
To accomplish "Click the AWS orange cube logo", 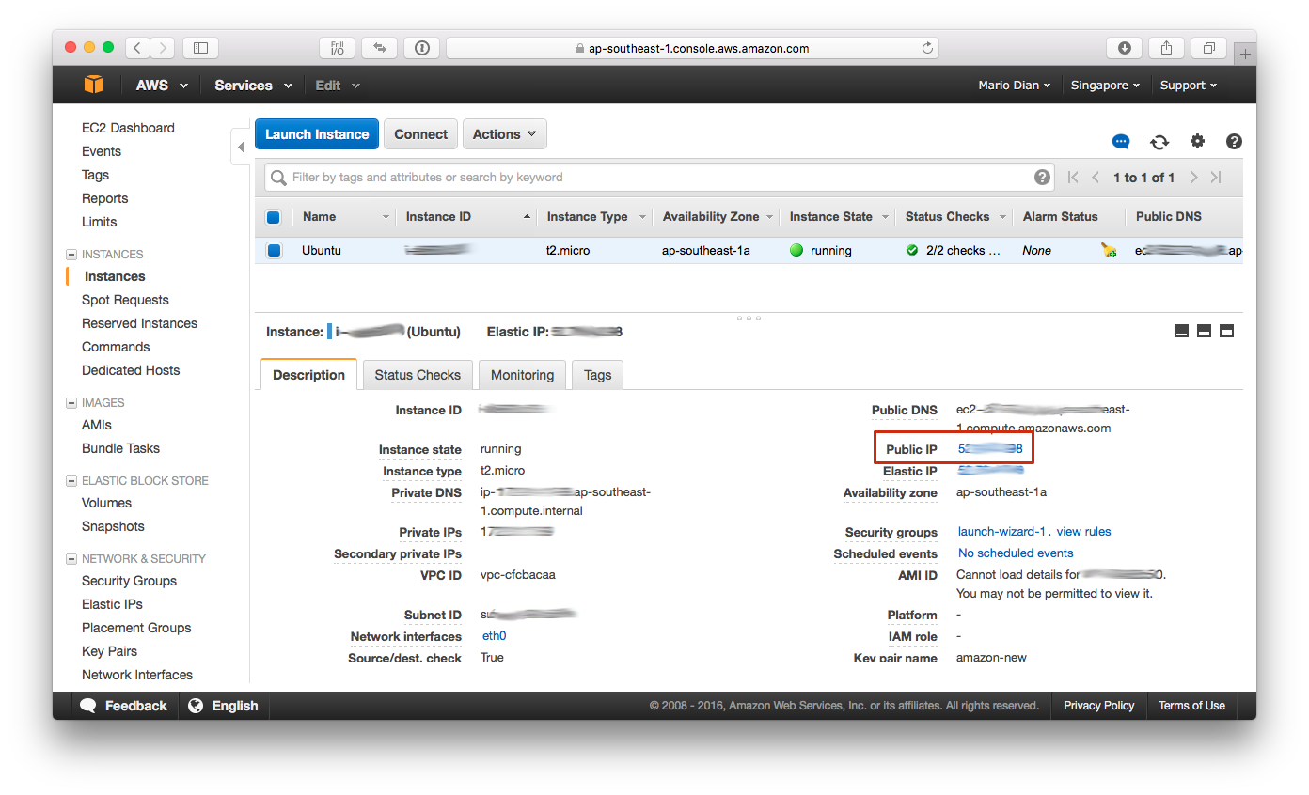I will (x=94, y=85).
